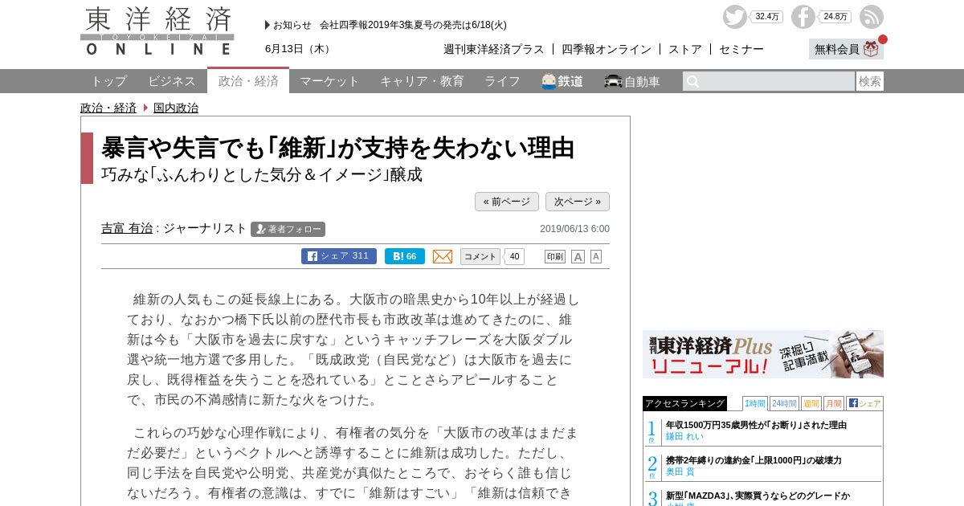Click the お知らせ 会社四季報 announcement link
The image size is (964, 506).
click(390, 25)
